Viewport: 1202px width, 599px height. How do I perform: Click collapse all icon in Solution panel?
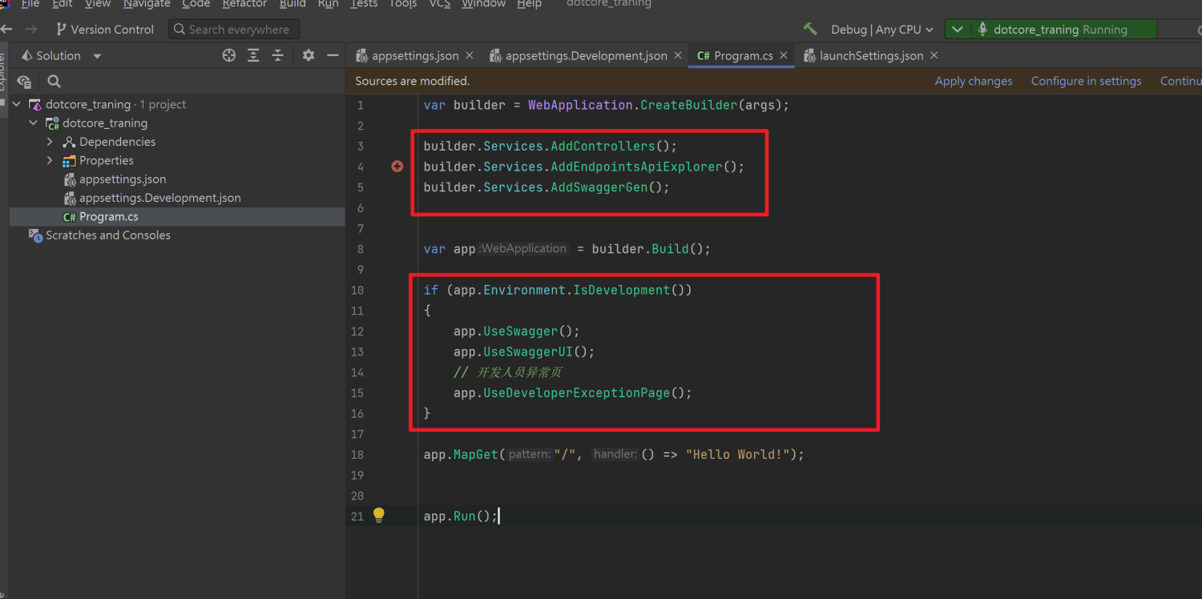click(x=277, y=55)
